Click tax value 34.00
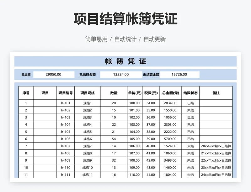This screenshot has height=192, width=251. [151, 103]
